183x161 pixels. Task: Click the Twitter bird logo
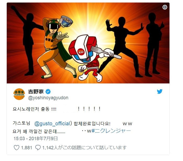pos(160,91)
